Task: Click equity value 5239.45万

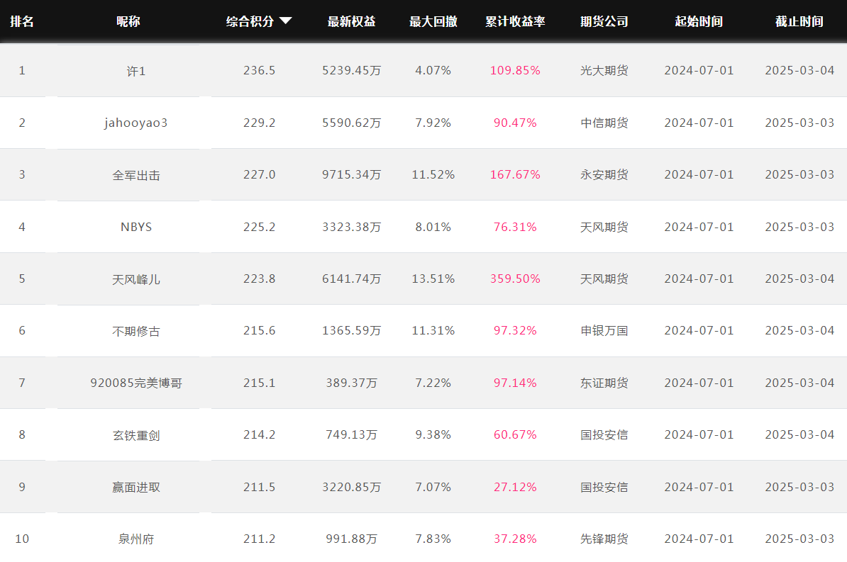Action: [352, 71]
